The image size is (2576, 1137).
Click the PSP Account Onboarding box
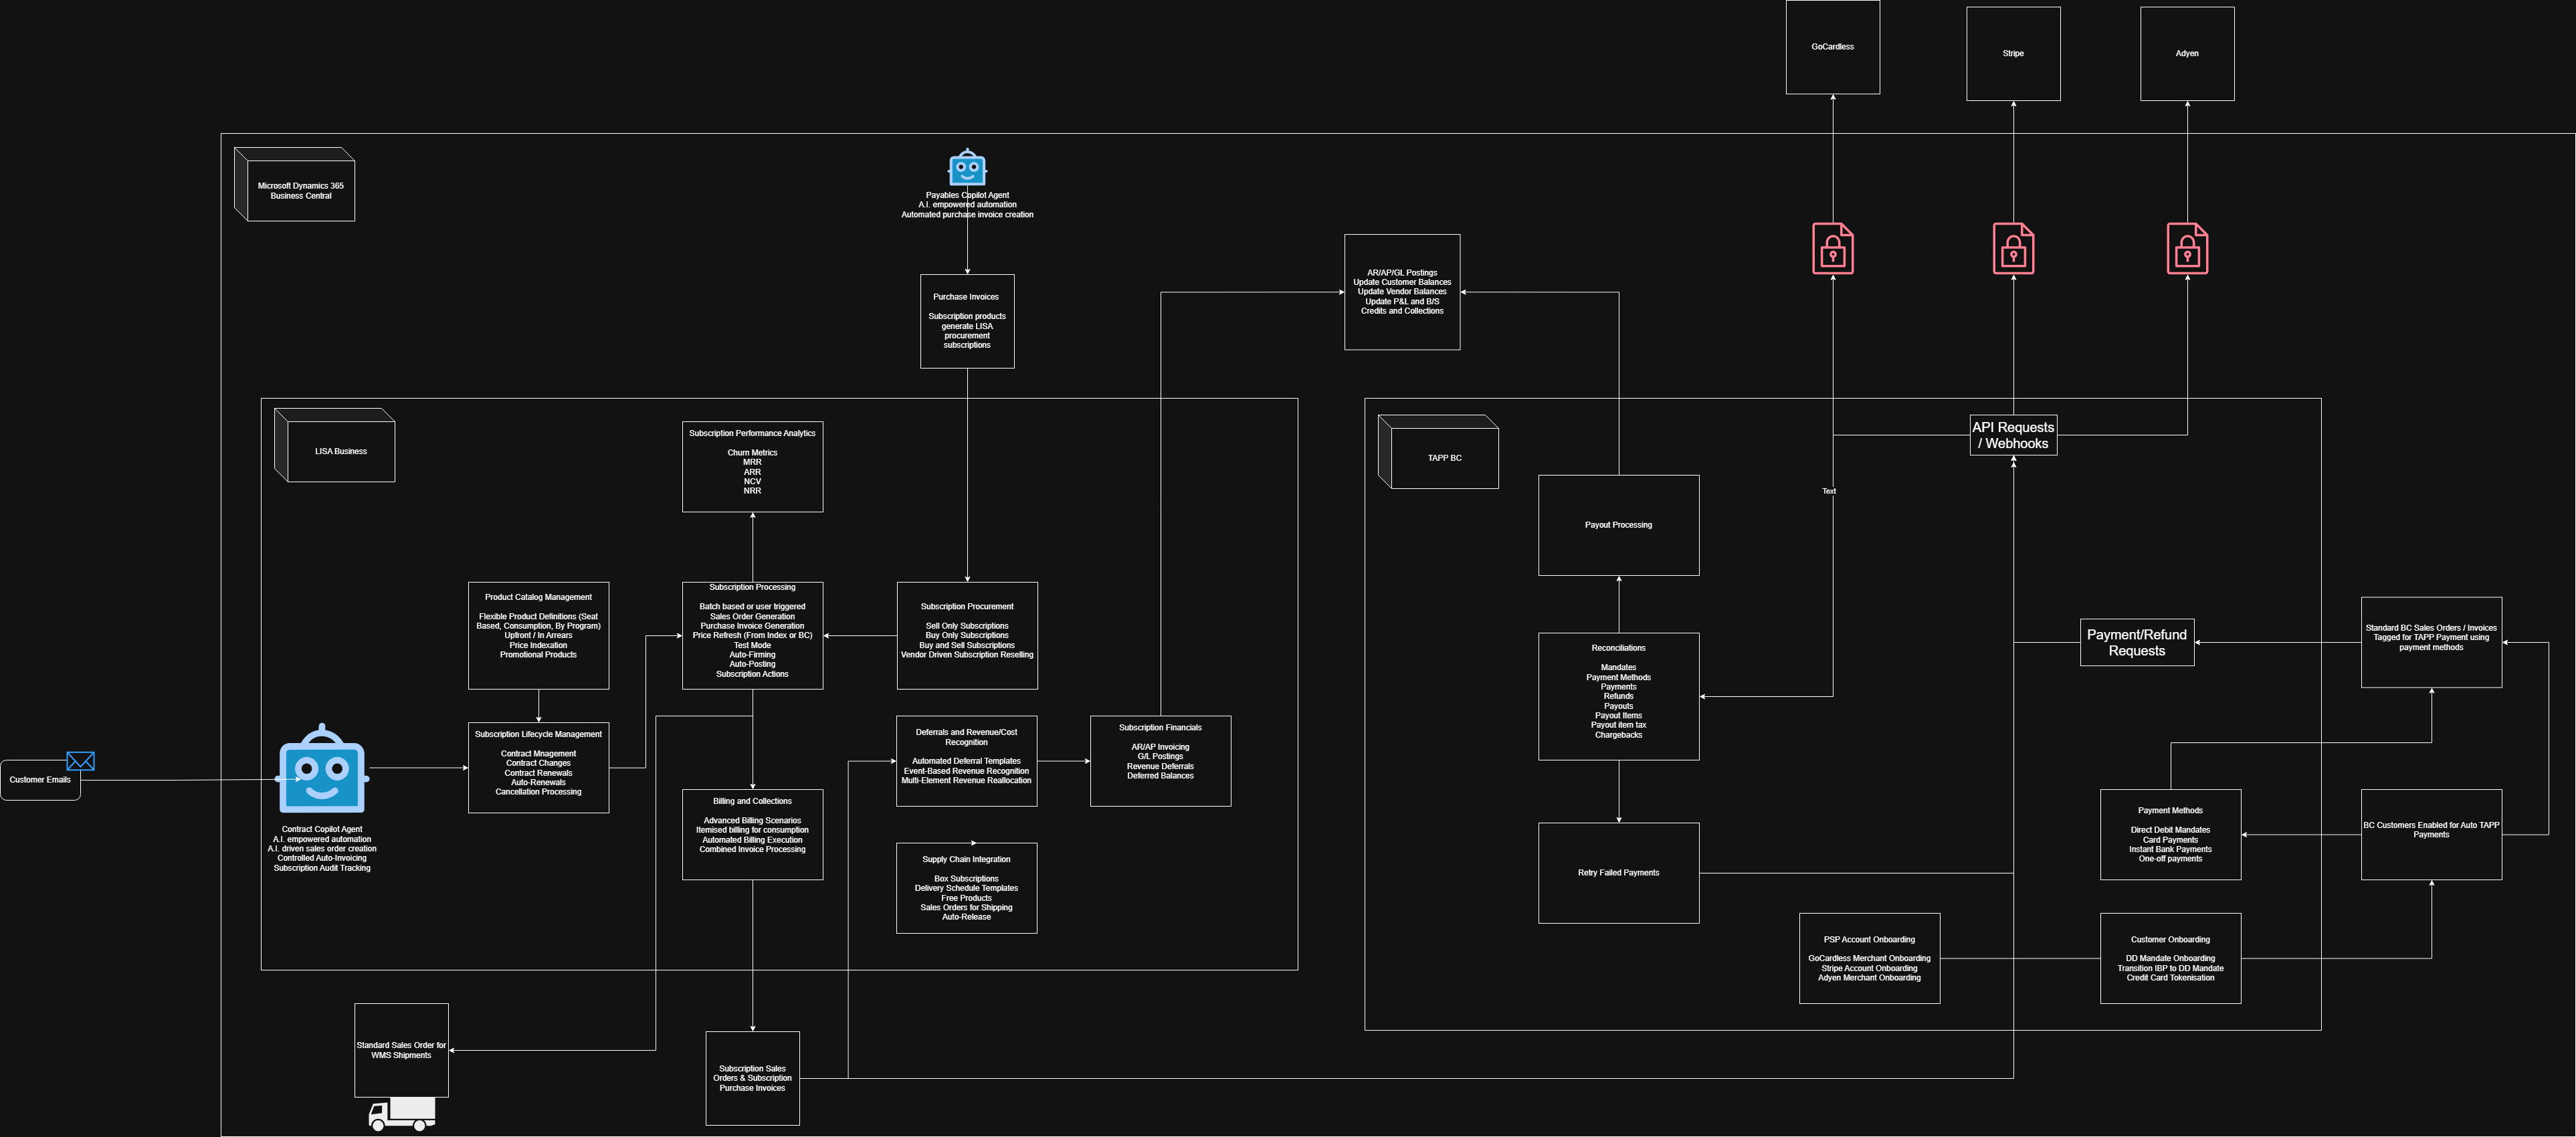coord(1869,958)
